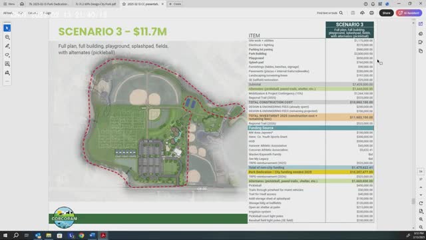Click the current page number box
The width and height of the screenshot is (426, 240).
pos(421,171)
